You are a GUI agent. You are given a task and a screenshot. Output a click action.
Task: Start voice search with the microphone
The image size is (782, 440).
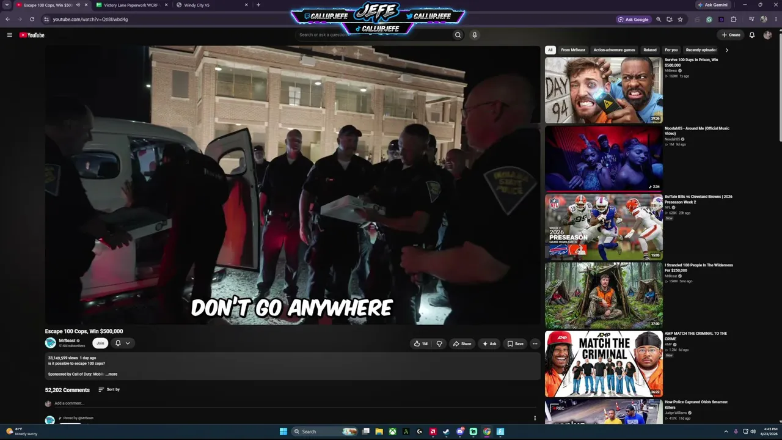coord(474,35)
